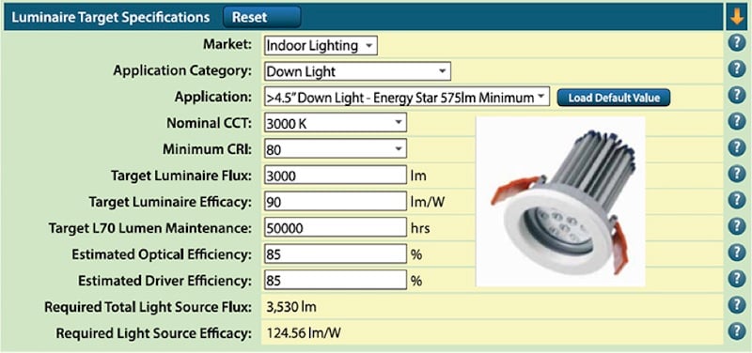Open help icon for Application Category row
The image size is (752, 353).
tap(737, 69)
